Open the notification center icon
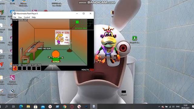 (x=193, y=107)
